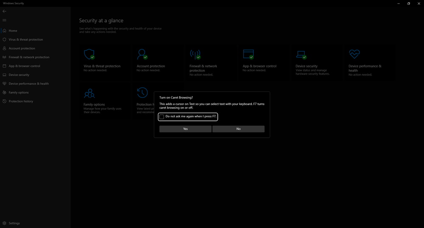The height and width of the screenshot is (228, 424).
Task: Open 'Device performance & health' tile title
Action: [365, 68]
